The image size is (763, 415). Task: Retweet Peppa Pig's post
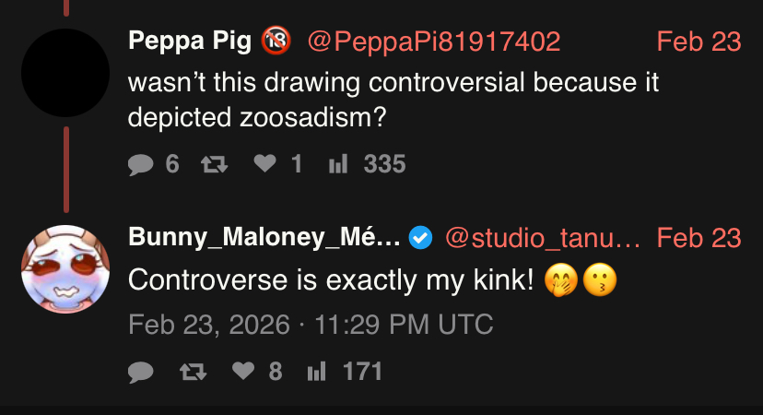(214, 164)
